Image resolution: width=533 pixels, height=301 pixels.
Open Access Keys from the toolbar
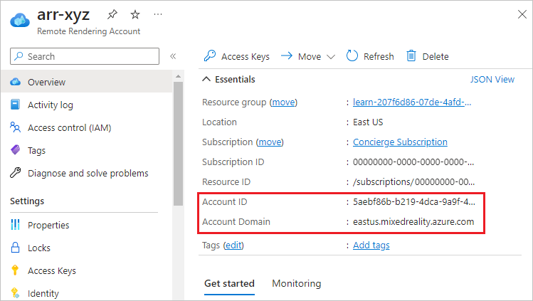coord(236,56)
